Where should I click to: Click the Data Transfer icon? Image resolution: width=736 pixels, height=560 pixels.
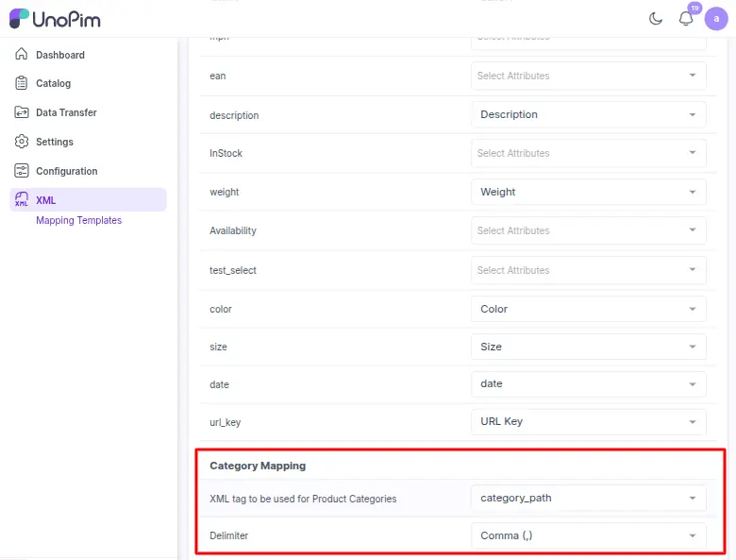pyautogui.click(x=21, y=112)
